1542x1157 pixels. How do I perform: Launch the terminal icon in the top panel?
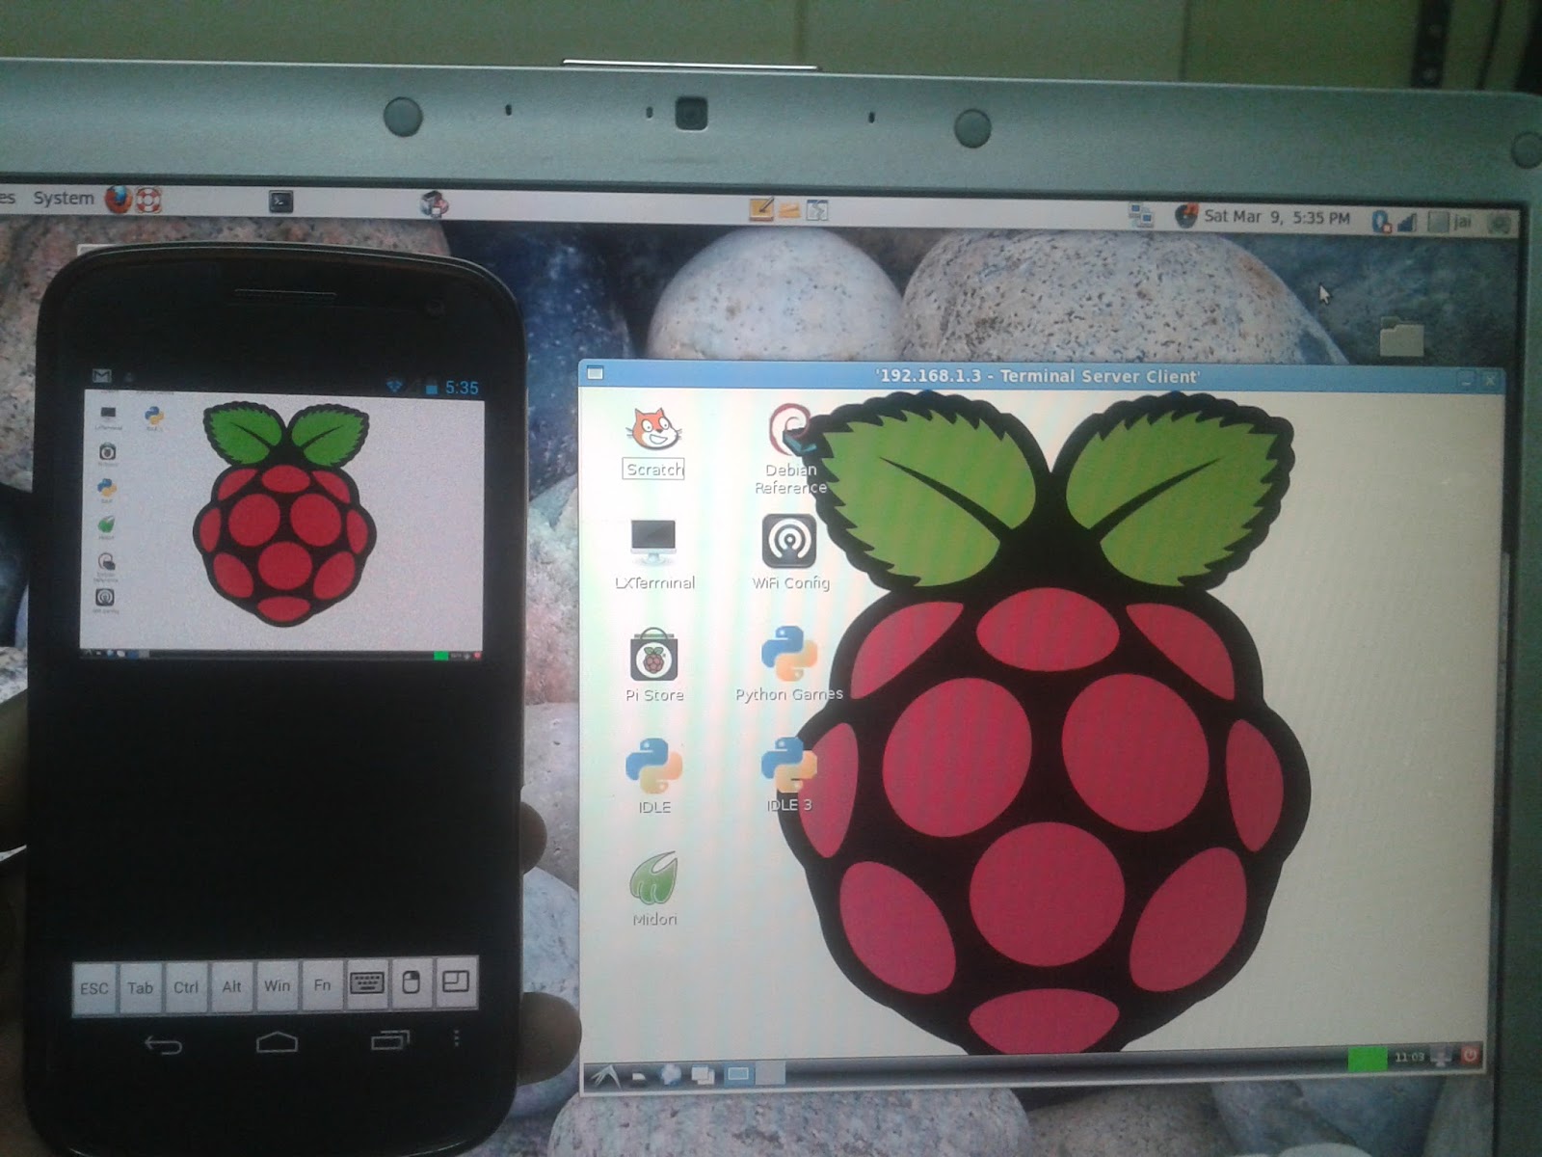point(280,202)
